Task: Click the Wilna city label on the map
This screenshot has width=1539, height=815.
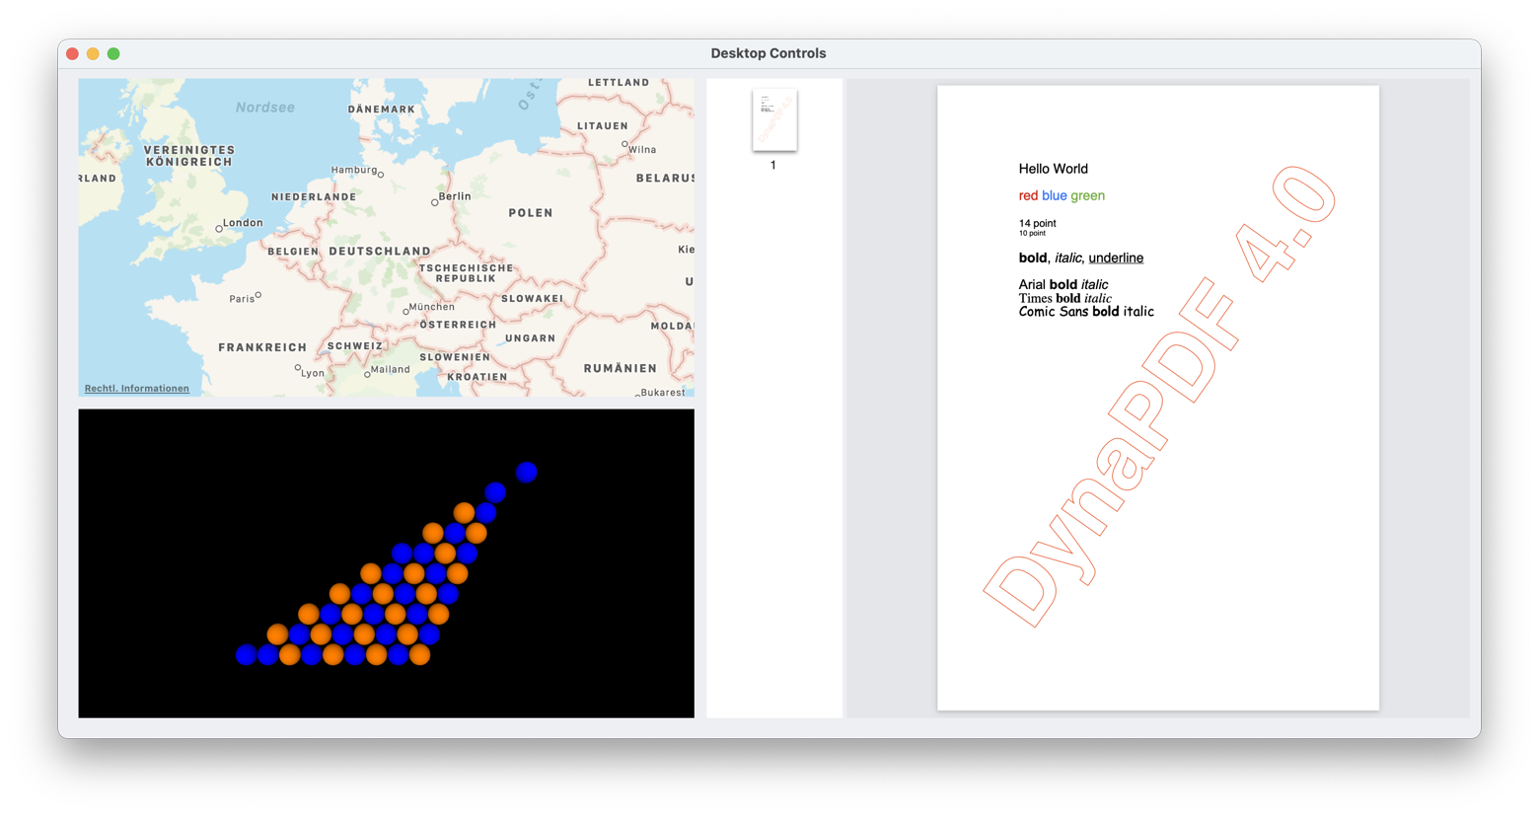Action: [642, 150]
